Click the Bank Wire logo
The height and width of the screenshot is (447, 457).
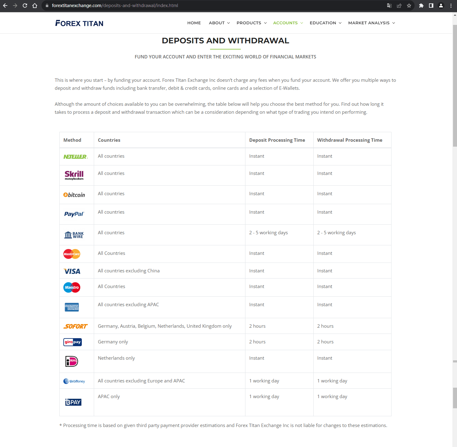74,235
